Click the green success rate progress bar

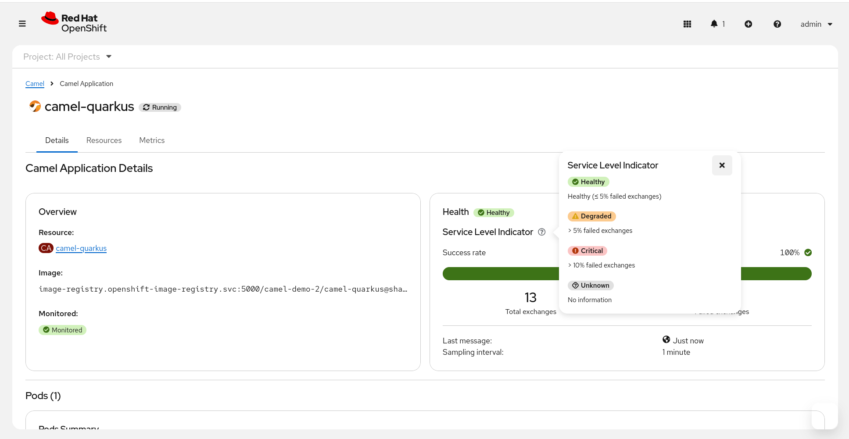tap(500, 274)
